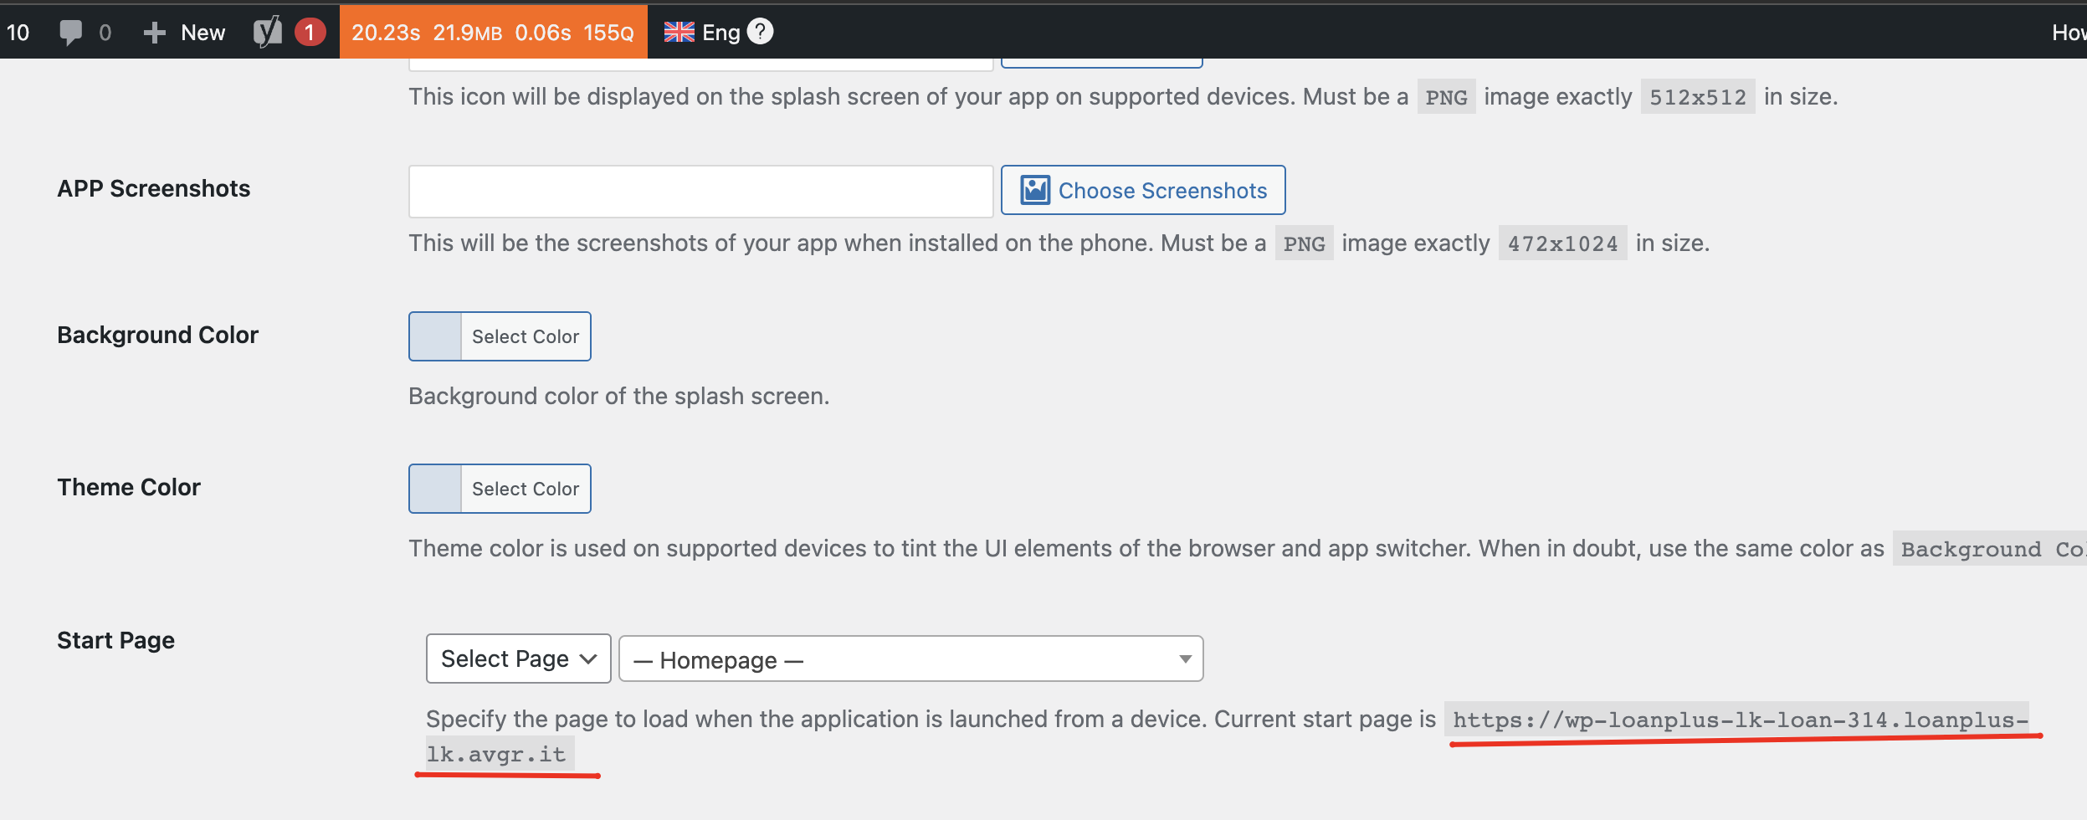This screenshot has width=2087, height=820.
Task: Open the Homepage start page dropdown
Action: point(910,659)
